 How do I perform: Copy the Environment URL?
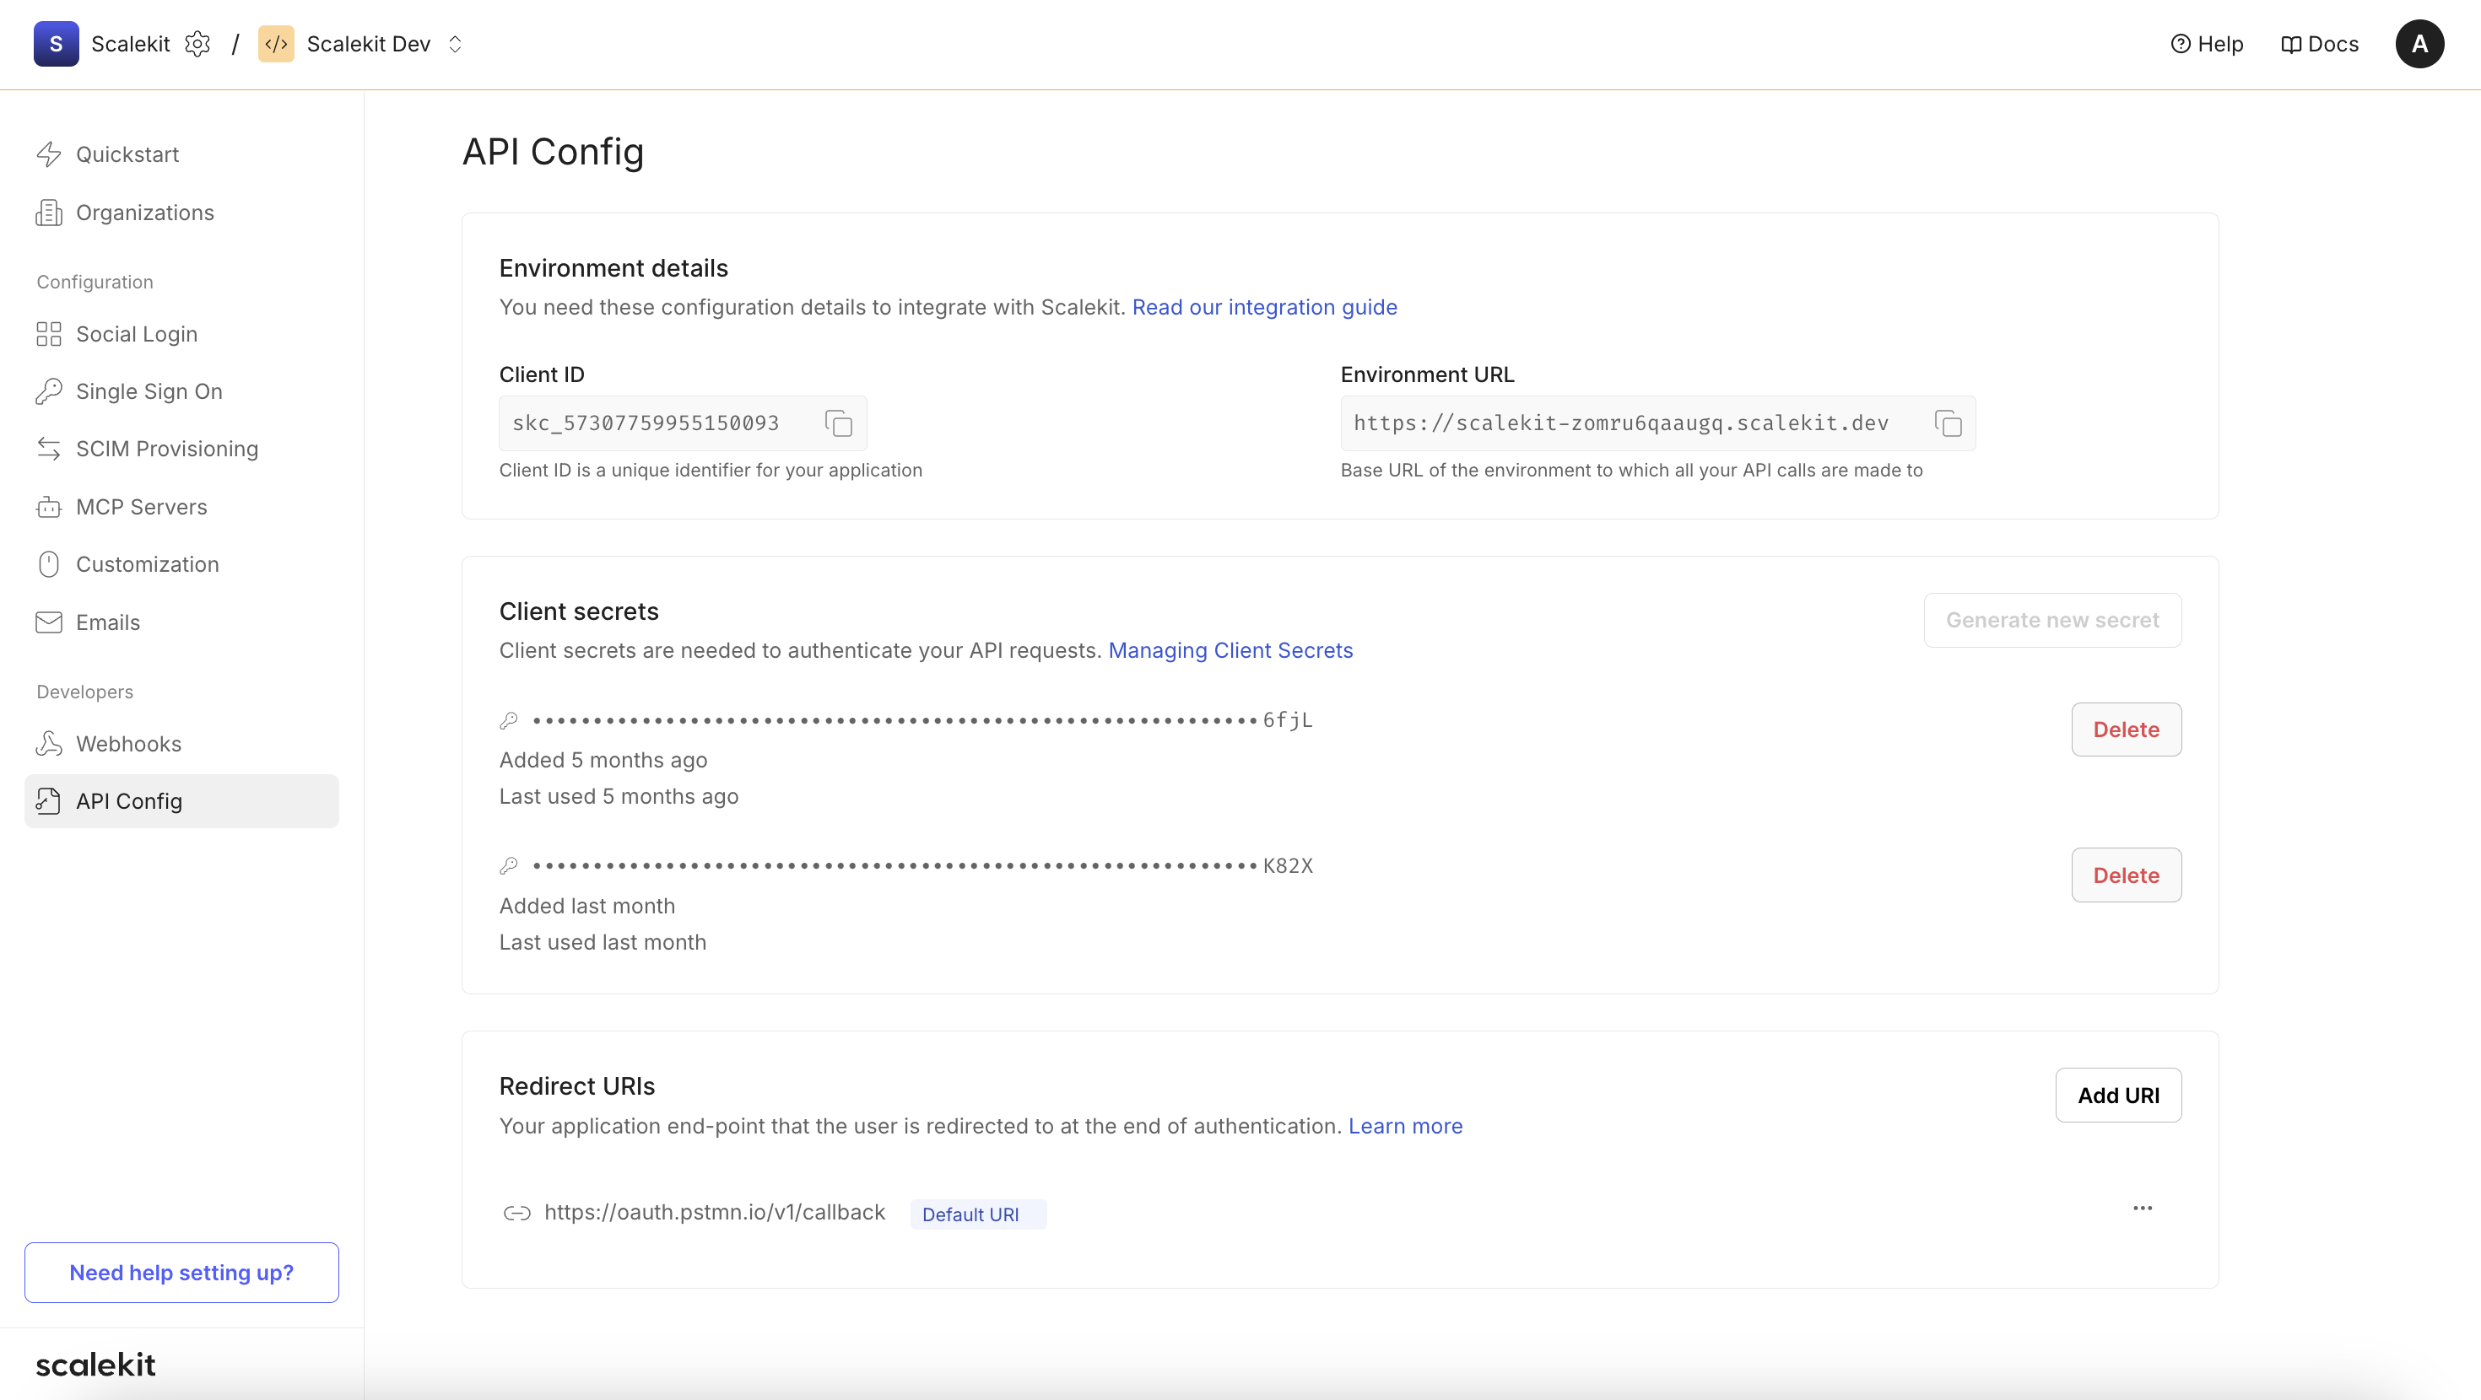pyautogui.click(x=1948, y=423)
